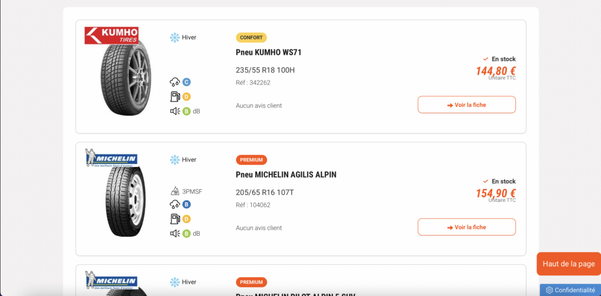This screenshot has width=601, height=296.
Task: Select the reference Réf : 342262
Action: tap(253, 82)
